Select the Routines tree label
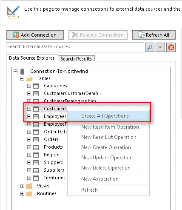Screen dimensions: 182x210 [47, 193]
